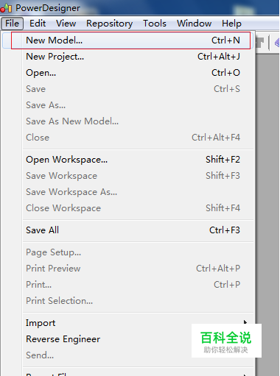Open the Window menu
The width and height of the screenshot is (280, 376).
[x=194, y=24]
